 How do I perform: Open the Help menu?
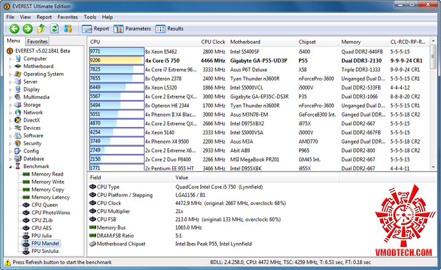tap(107, 17)
